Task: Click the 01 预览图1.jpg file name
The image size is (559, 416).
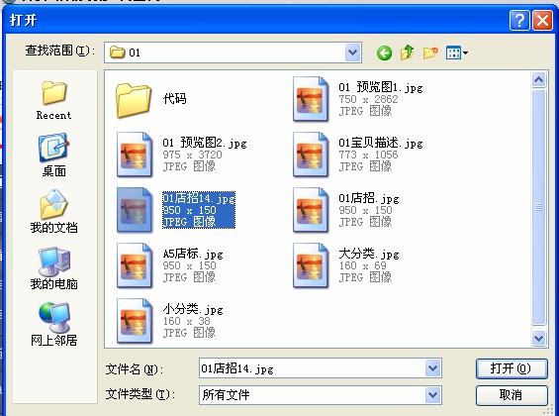Action: tap(381, 87)
